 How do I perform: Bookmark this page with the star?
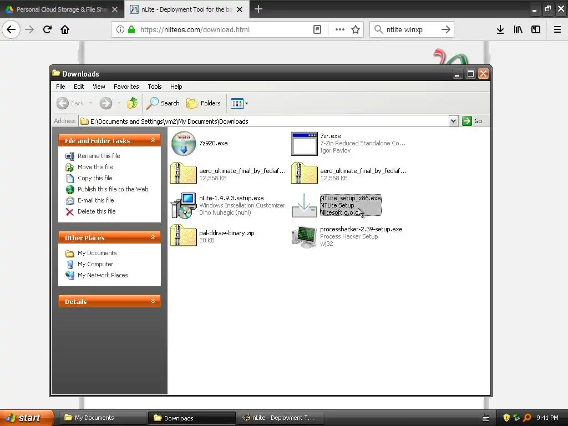click(x=356, y=29)
